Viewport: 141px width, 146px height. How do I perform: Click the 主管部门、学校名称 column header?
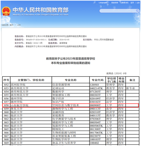(31, 80)
